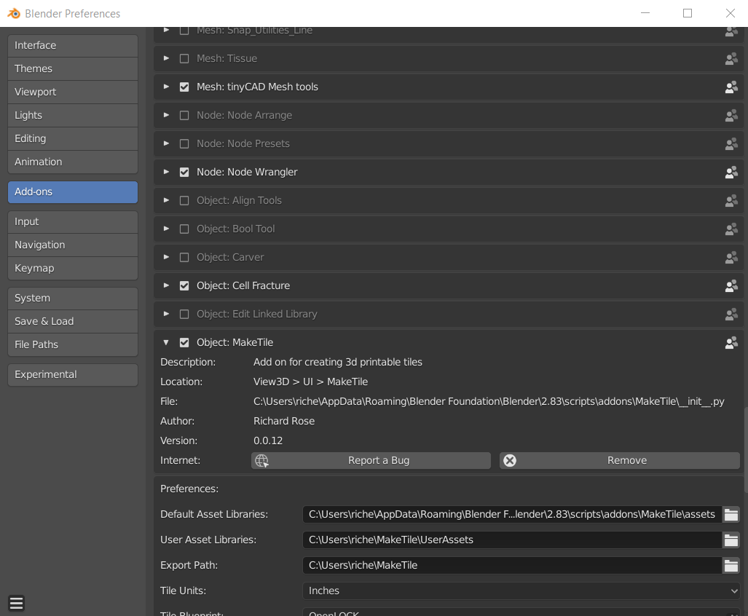
Task: Click community icon on Node Presets row
Action: (731, 144)
